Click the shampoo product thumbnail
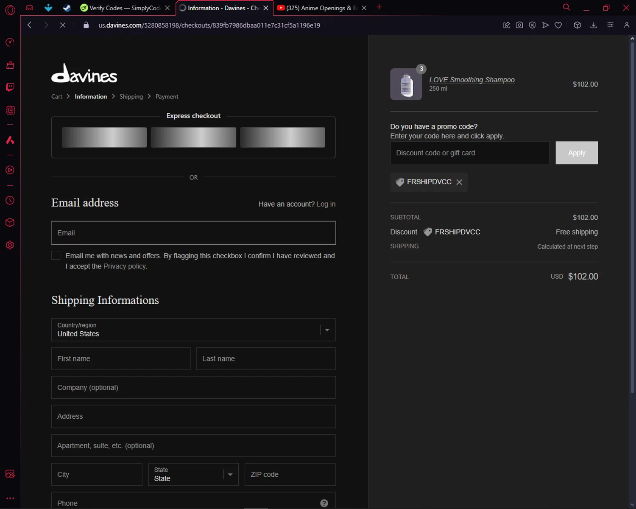This screenshot has height=509, width=636. pyautogui.click(x=406, y=84)
